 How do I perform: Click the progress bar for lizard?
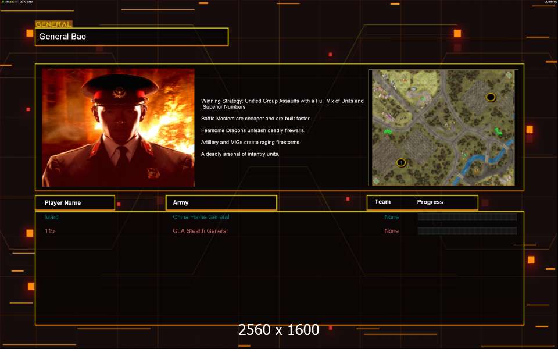pos(467,217)
